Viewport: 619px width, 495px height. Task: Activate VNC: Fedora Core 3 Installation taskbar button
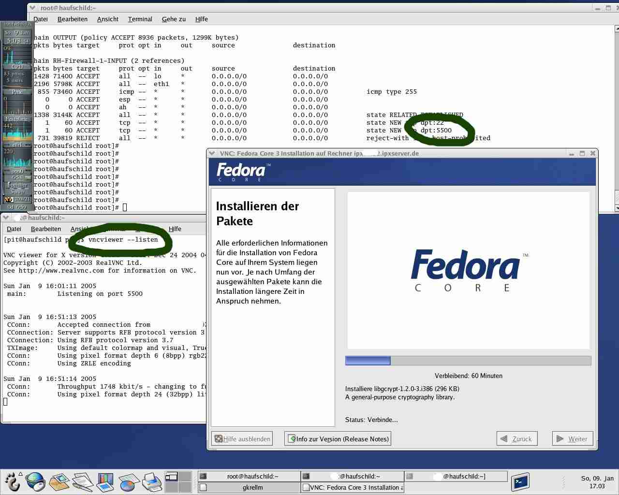pos(352,487)
